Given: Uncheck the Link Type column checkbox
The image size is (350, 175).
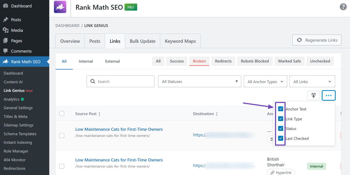Looking at the screenshot, I should 280,119.
